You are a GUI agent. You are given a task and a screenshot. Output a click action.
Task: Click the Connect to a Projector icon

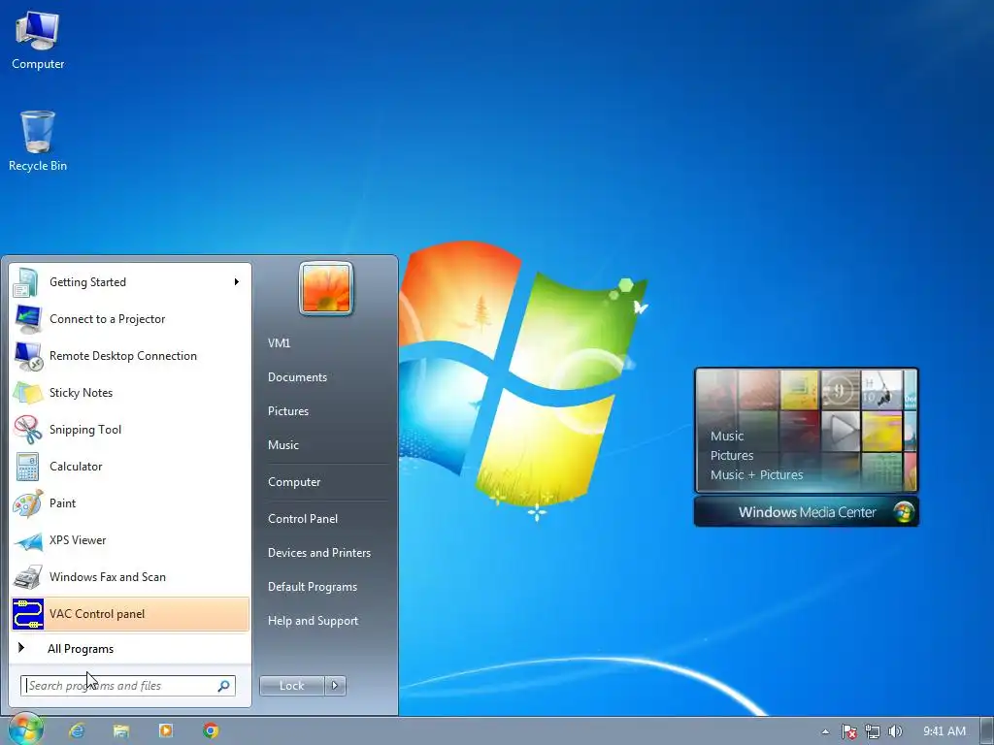[28, 319]
